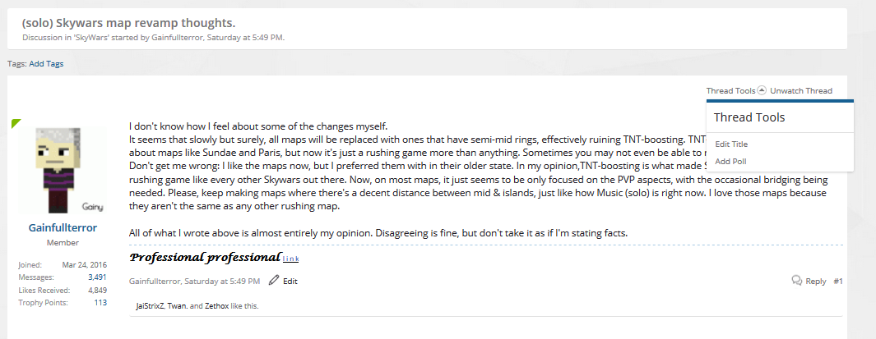
Task: Click the small signature link after "Professional professional"
Action: pyautogui.click(x=290, y=259)
